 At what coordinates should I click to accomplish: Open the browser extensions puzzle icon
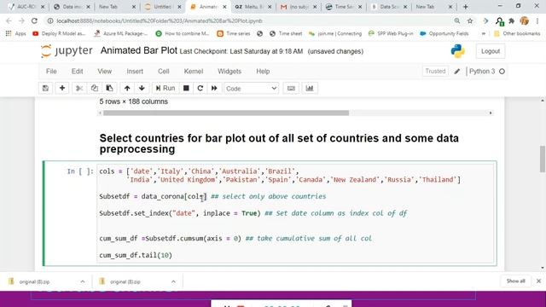pyautogui.click(x=512, y=21)
